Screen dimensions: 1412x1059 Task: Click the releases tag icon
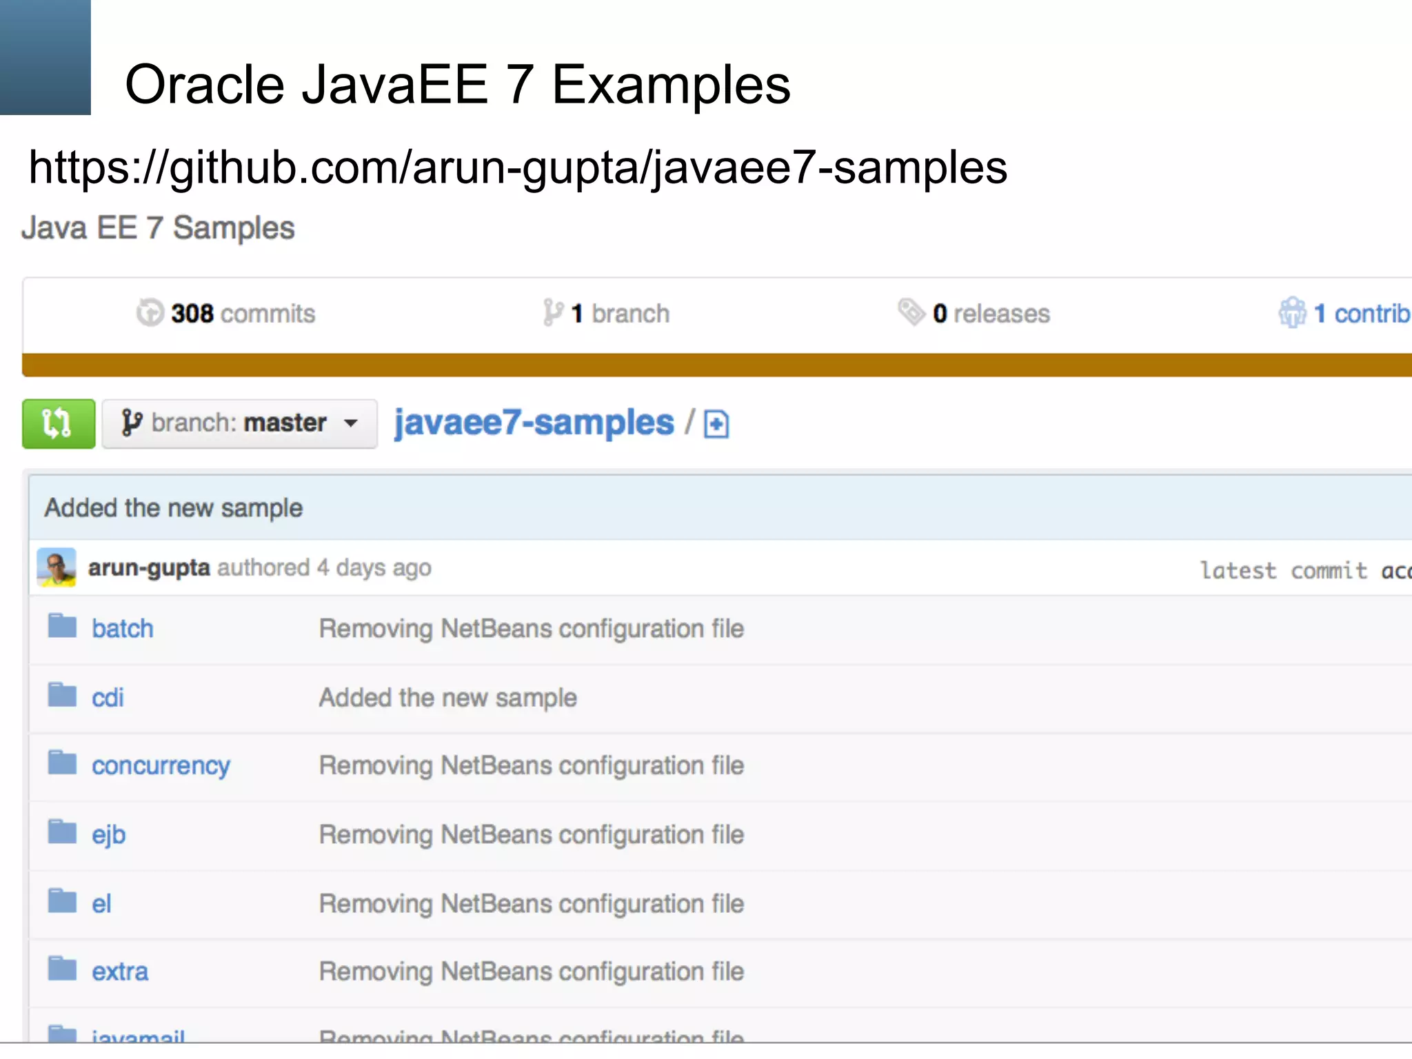(x=911, y=312)
